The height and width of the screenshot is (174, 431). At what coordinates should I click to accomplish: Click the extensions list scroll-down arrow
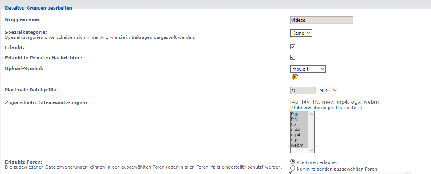tap(312, 150)
